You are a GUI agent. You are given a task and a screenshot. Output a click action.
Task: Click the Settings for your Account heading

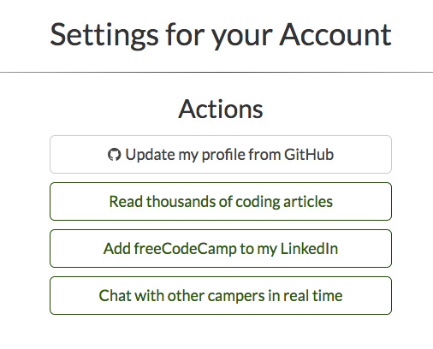(x=221, y=35)
